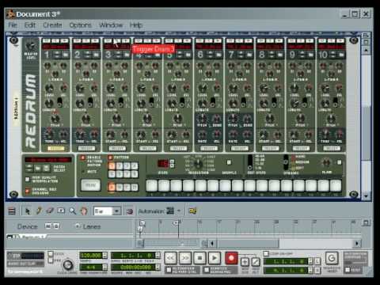Flip the Edit Steps range switch
This screenshot has width=380, height=285.
250,162
